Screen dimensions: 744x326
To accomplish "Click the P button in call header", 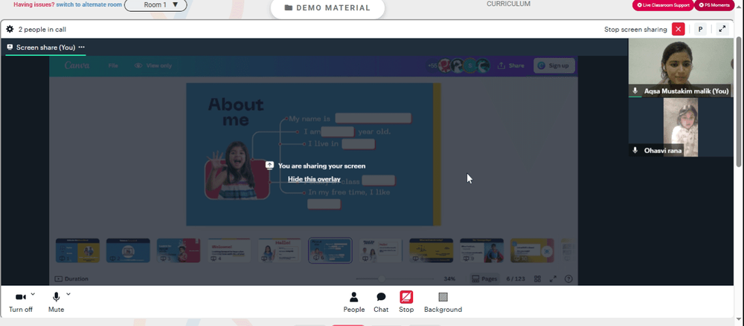I will click(x=700, y=30).
